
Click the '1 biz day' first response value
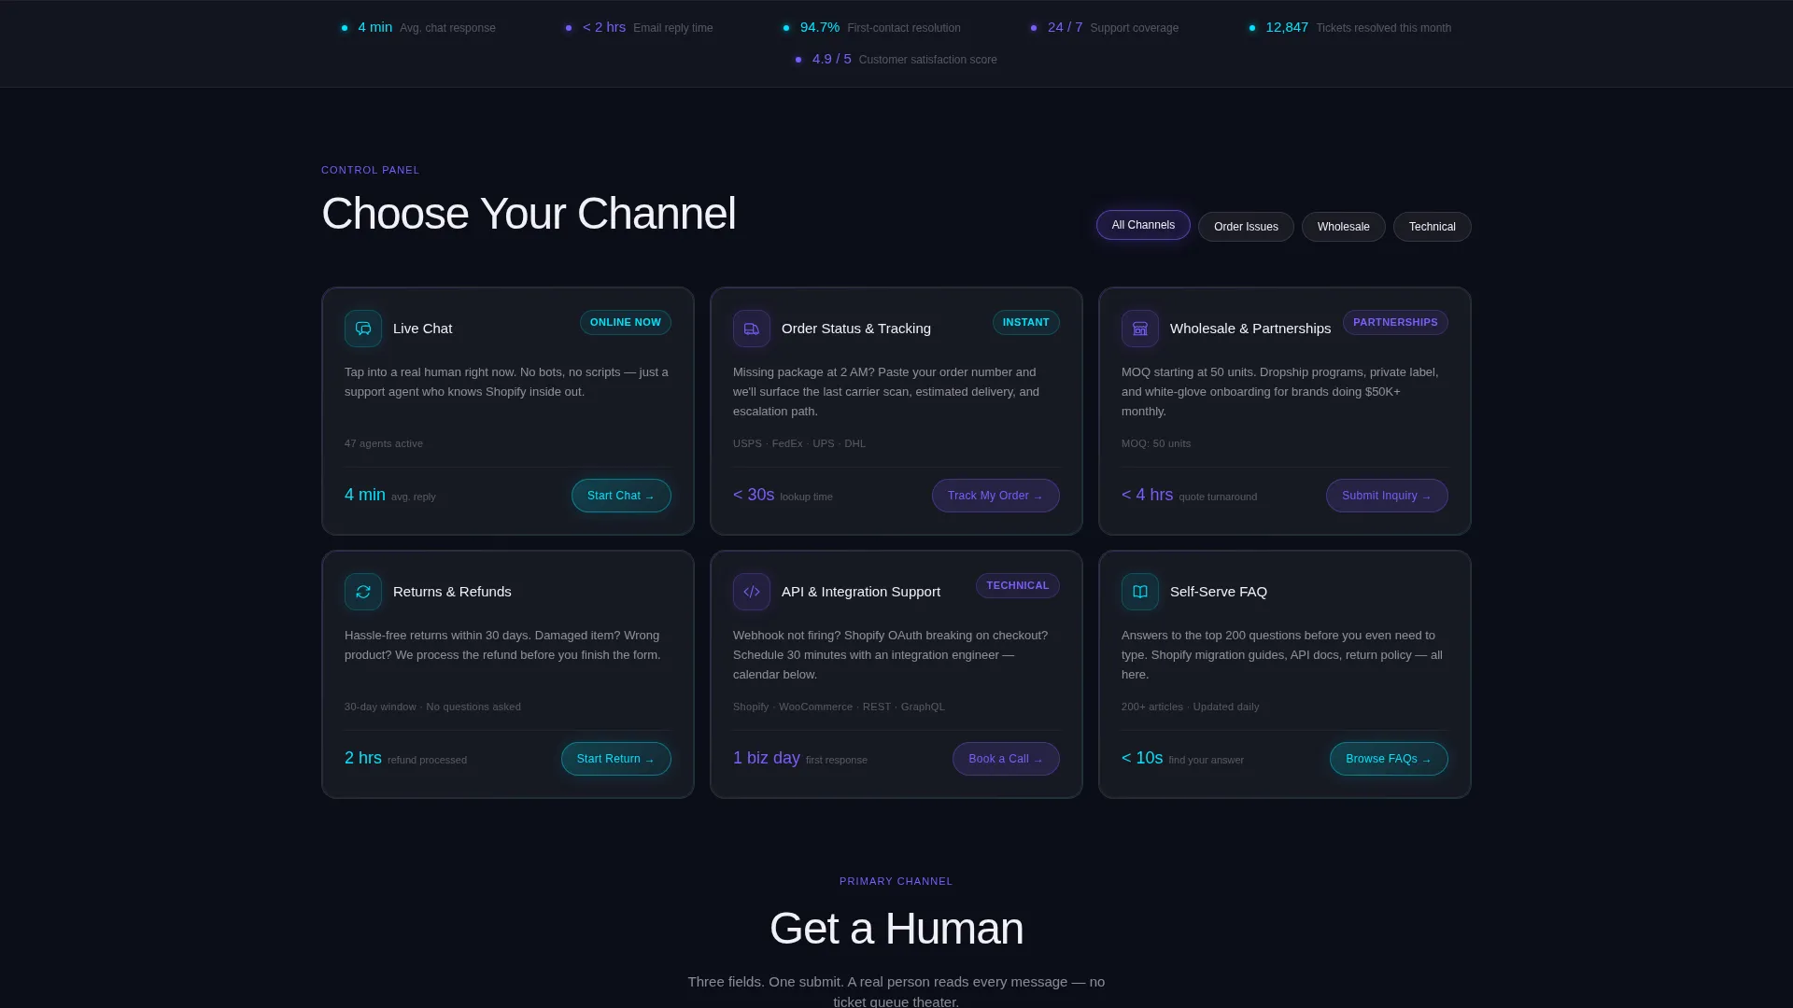pyautogui.click(x=767, y=758)
